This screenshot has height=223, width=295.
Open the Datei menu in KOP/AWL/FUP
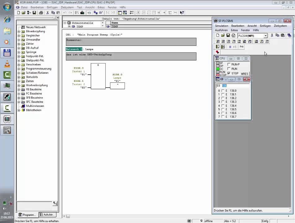pyautogui.click(x=24, y=7)
